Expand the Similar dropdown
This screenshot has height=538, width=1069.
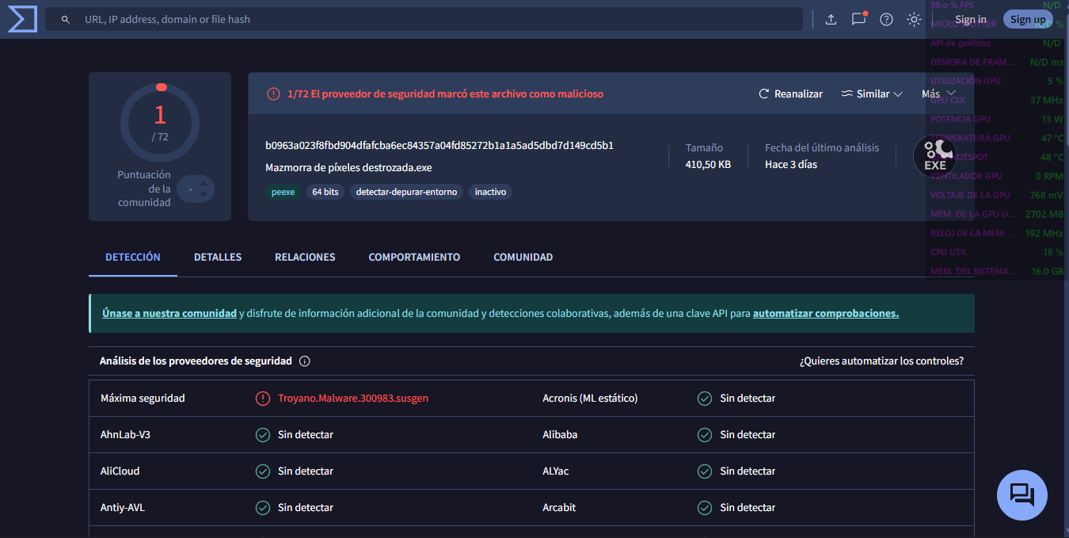[871, 93]
